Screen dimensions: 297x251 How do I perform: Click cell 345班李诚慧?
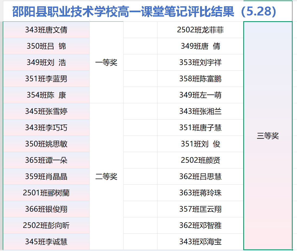click(x=46, y=242)
